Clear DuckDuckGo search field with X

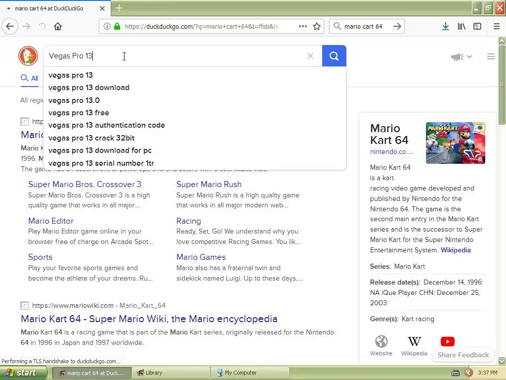(310, 56)
